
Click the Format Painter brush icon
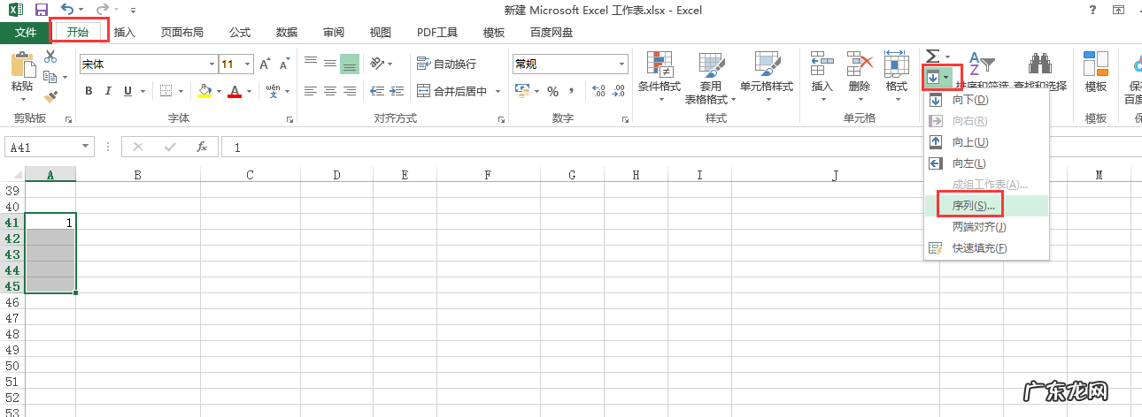pyautogui.click(x=50, y=96)
